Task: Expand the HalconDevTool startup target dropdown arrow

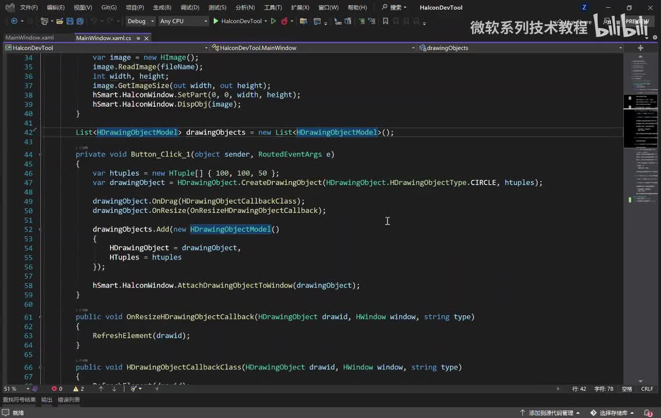Action: click(265, 21)
